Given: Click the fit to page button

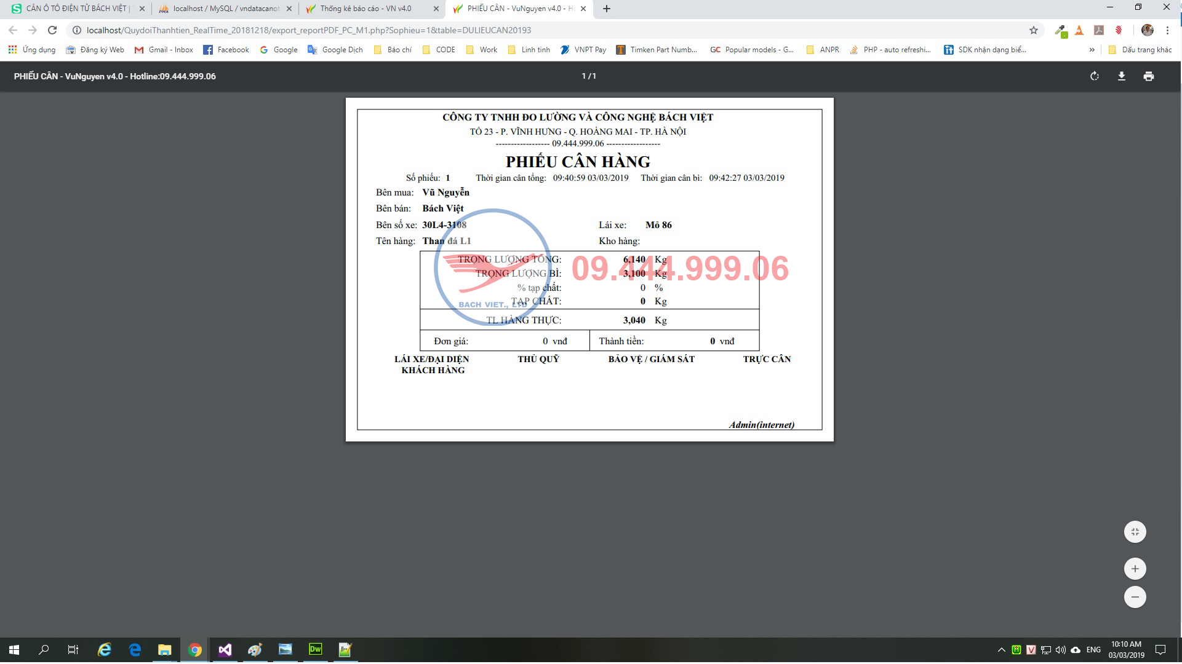Looking at the screenshot, I should pyautogui.click(x=1135, y=532).
